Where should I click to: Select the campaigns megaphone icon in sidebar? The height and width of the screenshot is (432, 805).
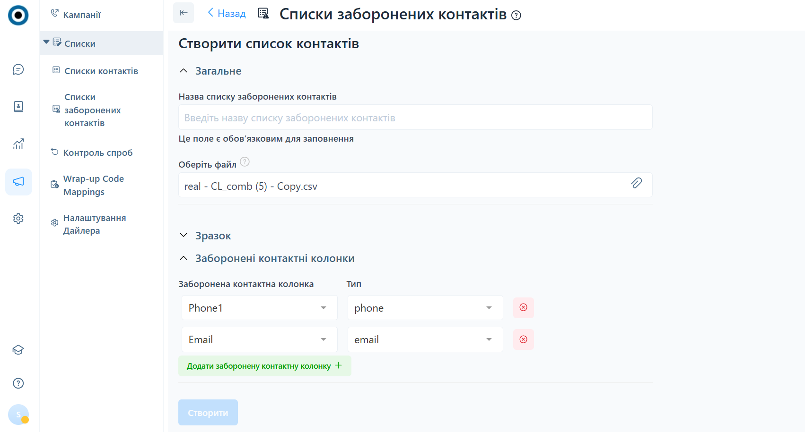click(x=18, y=182)
